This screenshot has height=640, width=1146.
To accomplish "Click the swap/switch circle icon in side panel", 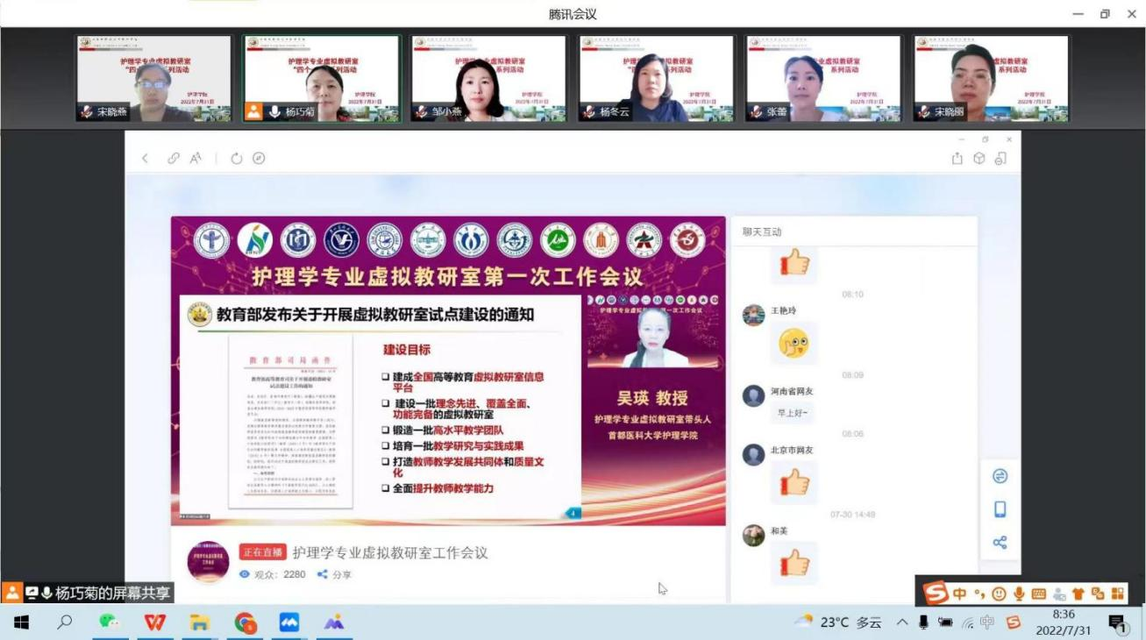I will click(1000, 476).
